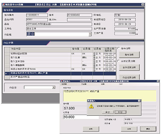Close the 数据输入 data entry window
Viewport: 161px width, 137px height.
pos(158,81)
